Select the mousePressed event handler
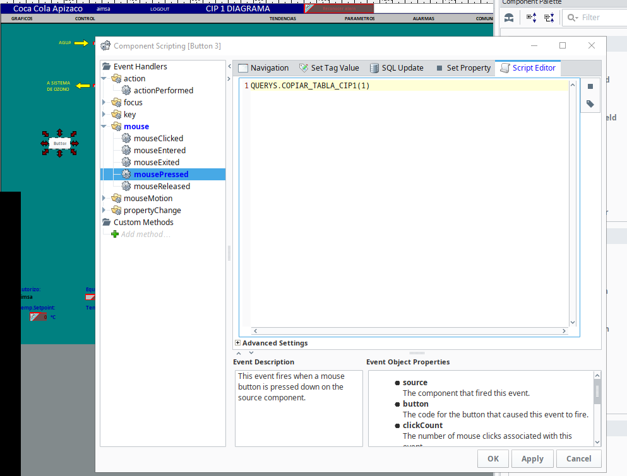Screen dimensions: 627x476 (161, 175)
